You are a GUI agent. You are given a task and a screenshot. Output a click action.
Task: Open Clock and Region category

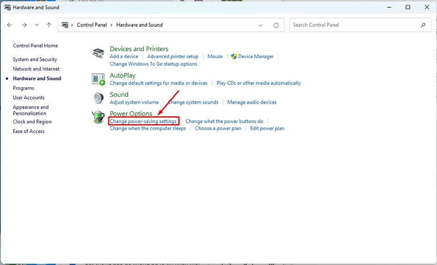[x=32, y=122]
